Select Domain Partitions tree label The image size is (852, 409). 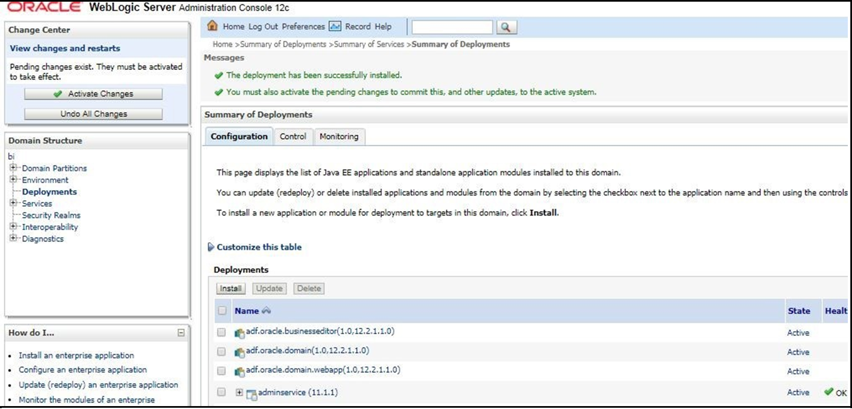coord(55,168)
